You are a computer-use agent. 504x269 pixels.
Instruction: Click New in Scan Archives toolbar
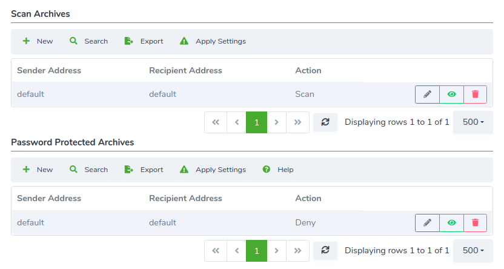pos(38,41)
